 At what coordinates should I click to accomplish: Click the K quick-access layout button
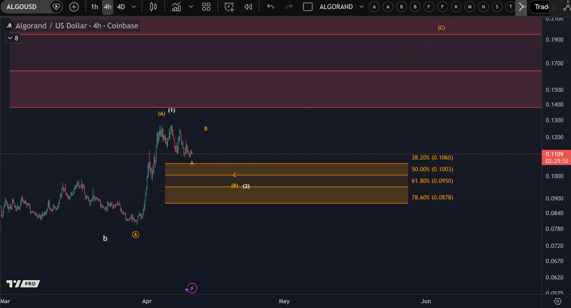point(456,7)
